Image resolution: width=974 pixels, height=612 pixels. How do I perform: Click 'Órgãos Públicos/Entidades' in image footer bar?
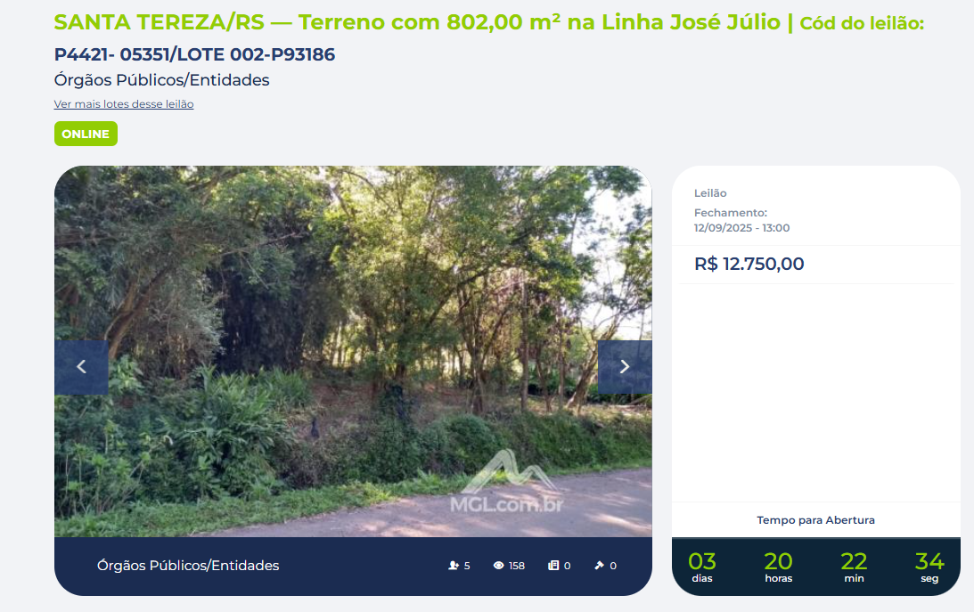pyautogui.click(x=188, y=566)
